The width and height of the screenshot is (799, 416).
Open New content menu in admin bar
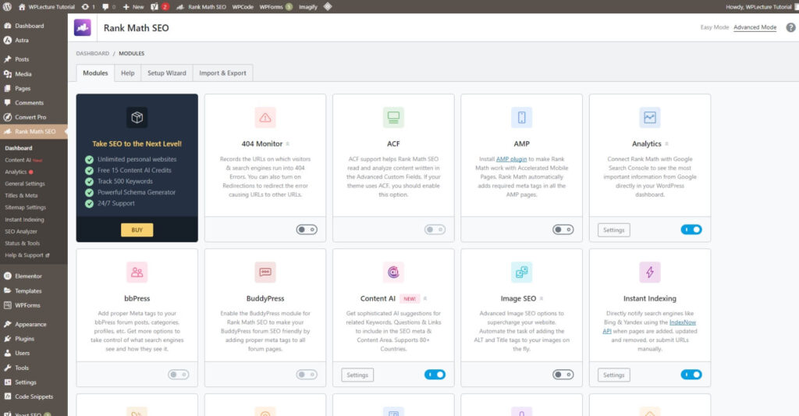(133, 6)
